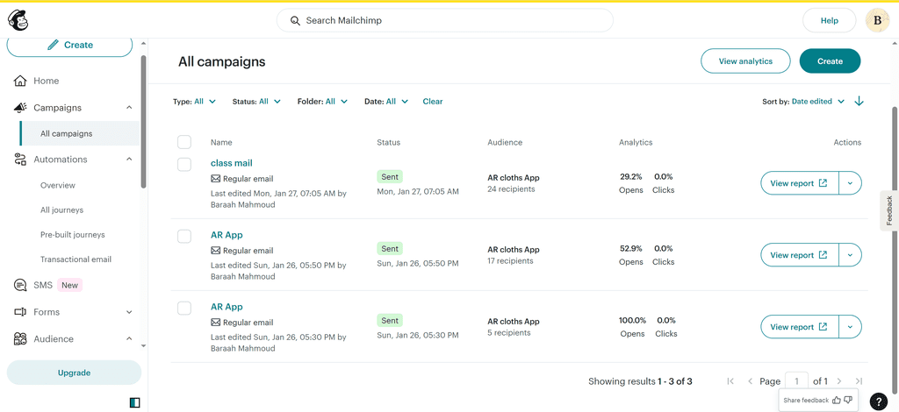
Task: Open the class mail campaign link
Action: click(x=232, y=163)
